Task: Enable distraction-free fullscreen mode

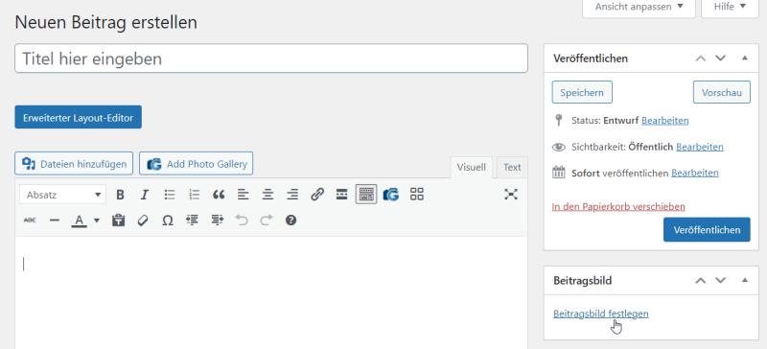Action: tap(511, 195)
